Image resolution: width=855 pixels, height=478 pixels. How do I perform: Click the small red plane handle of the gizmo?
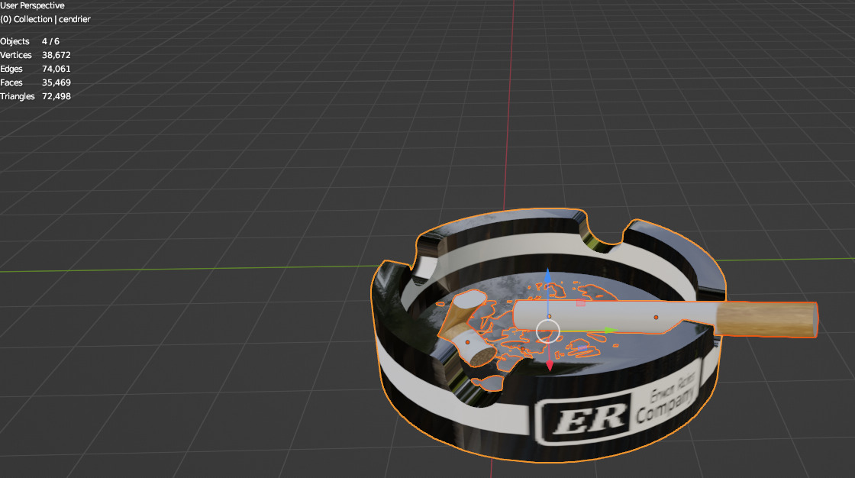point(581,302)
